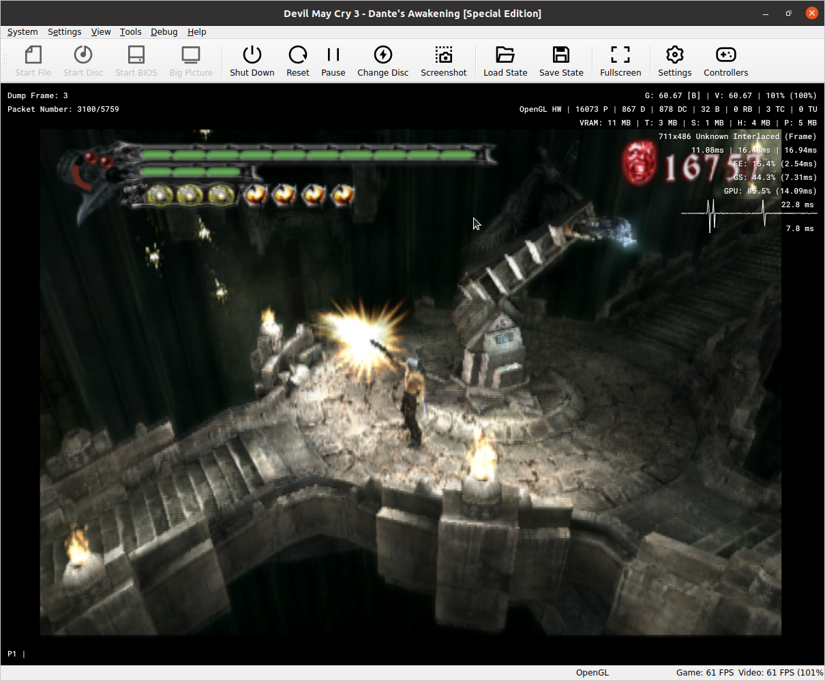Click the window title bar text
The height and width of the screenshot is (681, 825).
click(412, 14)
